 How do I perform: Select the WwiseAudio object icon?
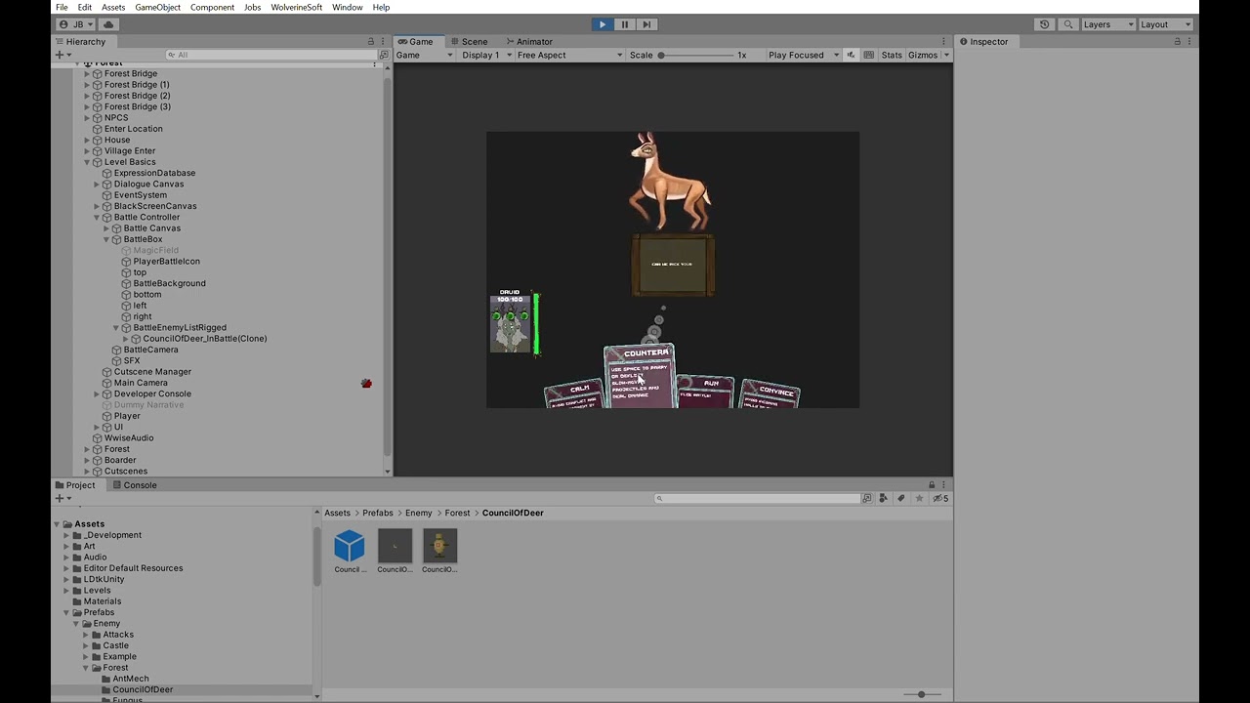(97, 438)
